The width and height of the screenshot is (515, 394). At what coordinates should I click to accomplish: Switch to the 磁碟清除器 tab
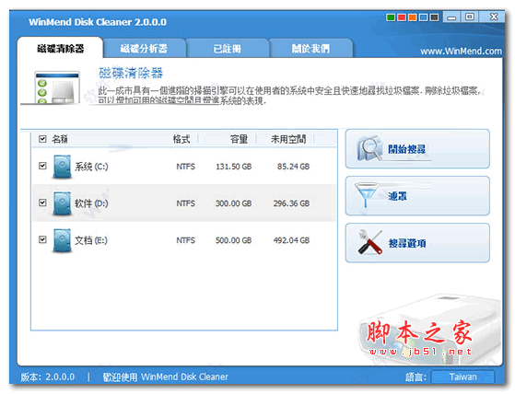coord(61,49)
